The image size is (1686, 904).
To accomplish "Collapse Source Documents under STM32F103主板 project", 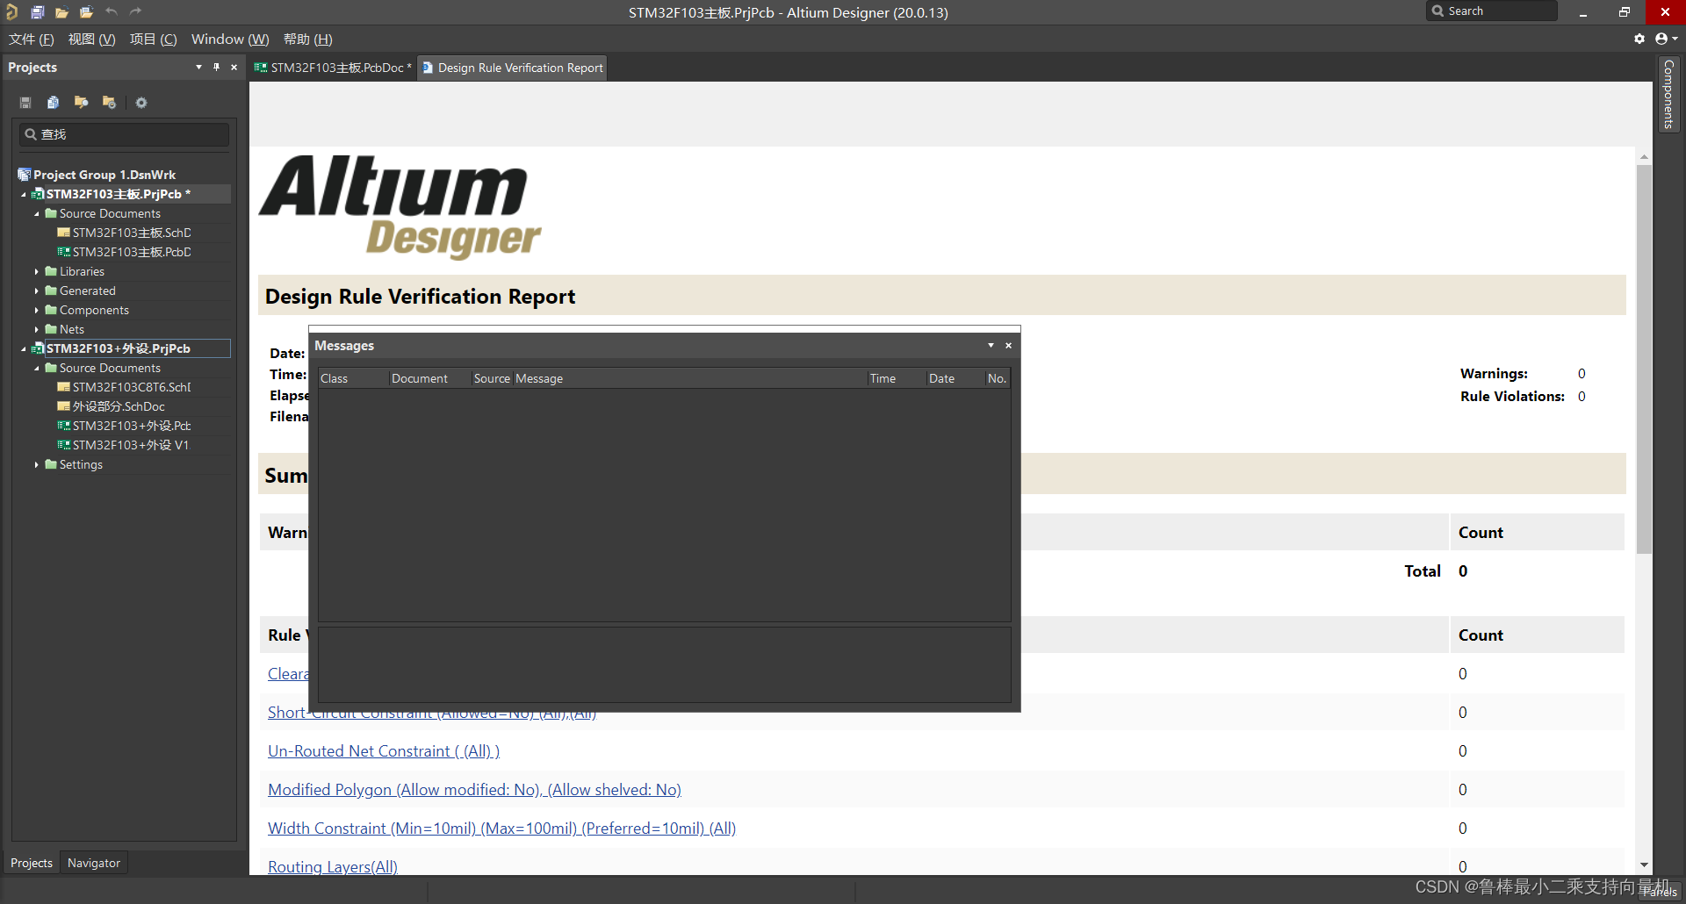I will (37, 213).
